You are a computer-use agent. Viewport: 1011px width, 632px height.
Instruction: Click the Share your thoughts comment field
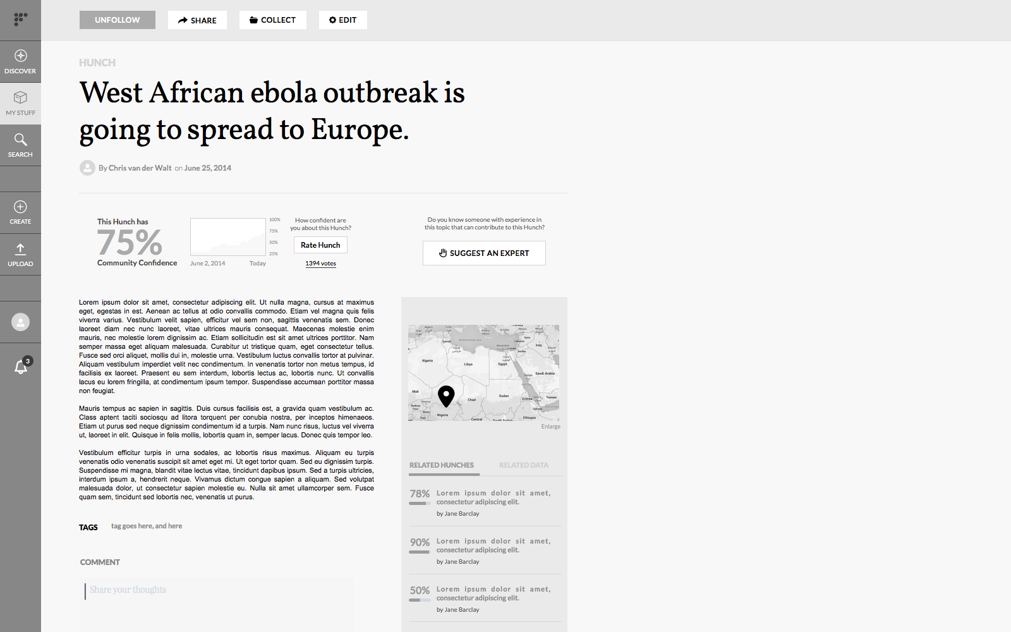[217, 604]
